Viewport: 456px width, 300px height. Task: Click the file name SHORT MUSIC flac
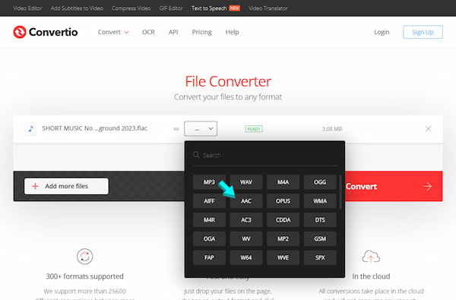[x=94, y=128]
